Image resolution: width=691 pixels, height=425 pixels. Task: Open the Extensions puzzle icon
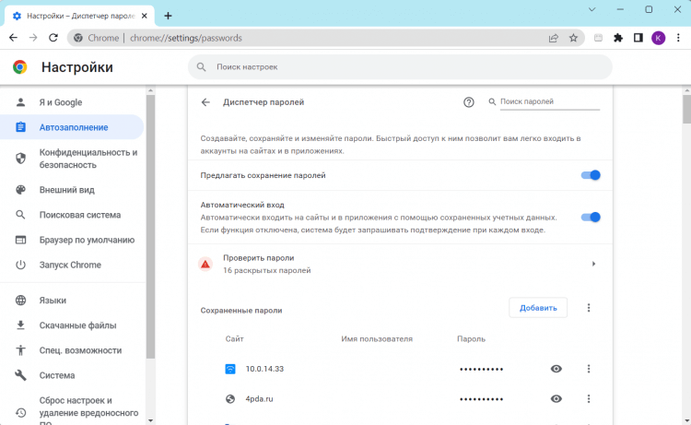[618, 38]
